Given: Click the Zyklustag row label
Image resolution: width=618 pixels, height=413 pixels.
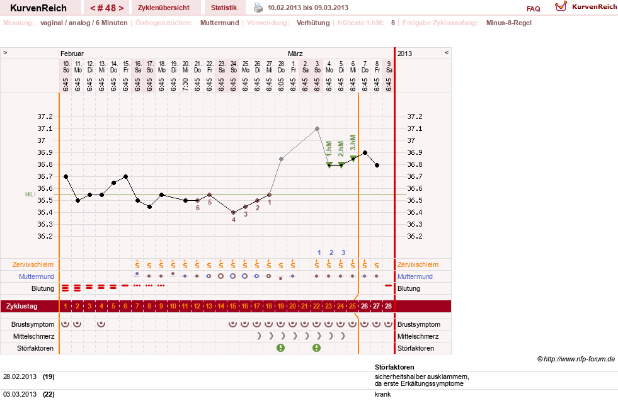Looking at the screenshot, I should tap(21, 306).
